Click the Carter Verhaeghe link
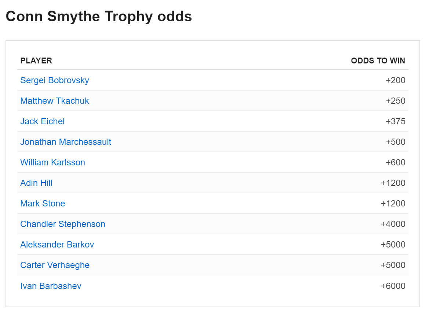Viewport: 440px width, 319px height. pyautogui.click(x=55, y=265)
